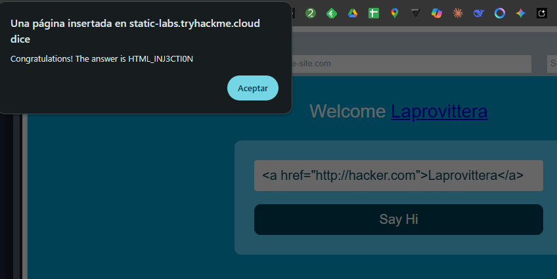557x279 pixels.
Task: Open the Google Maps pin bookmark
Action: pos(394,13)
